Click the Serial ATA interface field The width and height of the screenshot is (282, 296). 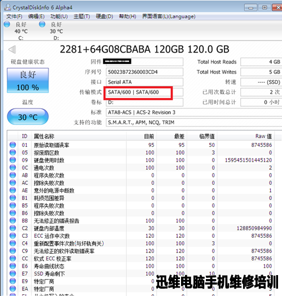coord(144,82)
